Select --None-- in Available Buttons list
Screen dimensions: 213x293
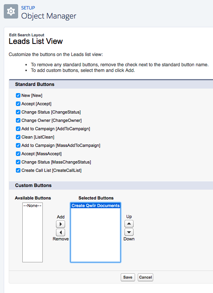coord(33,206)
